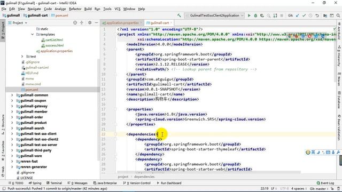Viewport: 342px width, 192px height.
Task: Open the File menu
Action: [4, 9]
